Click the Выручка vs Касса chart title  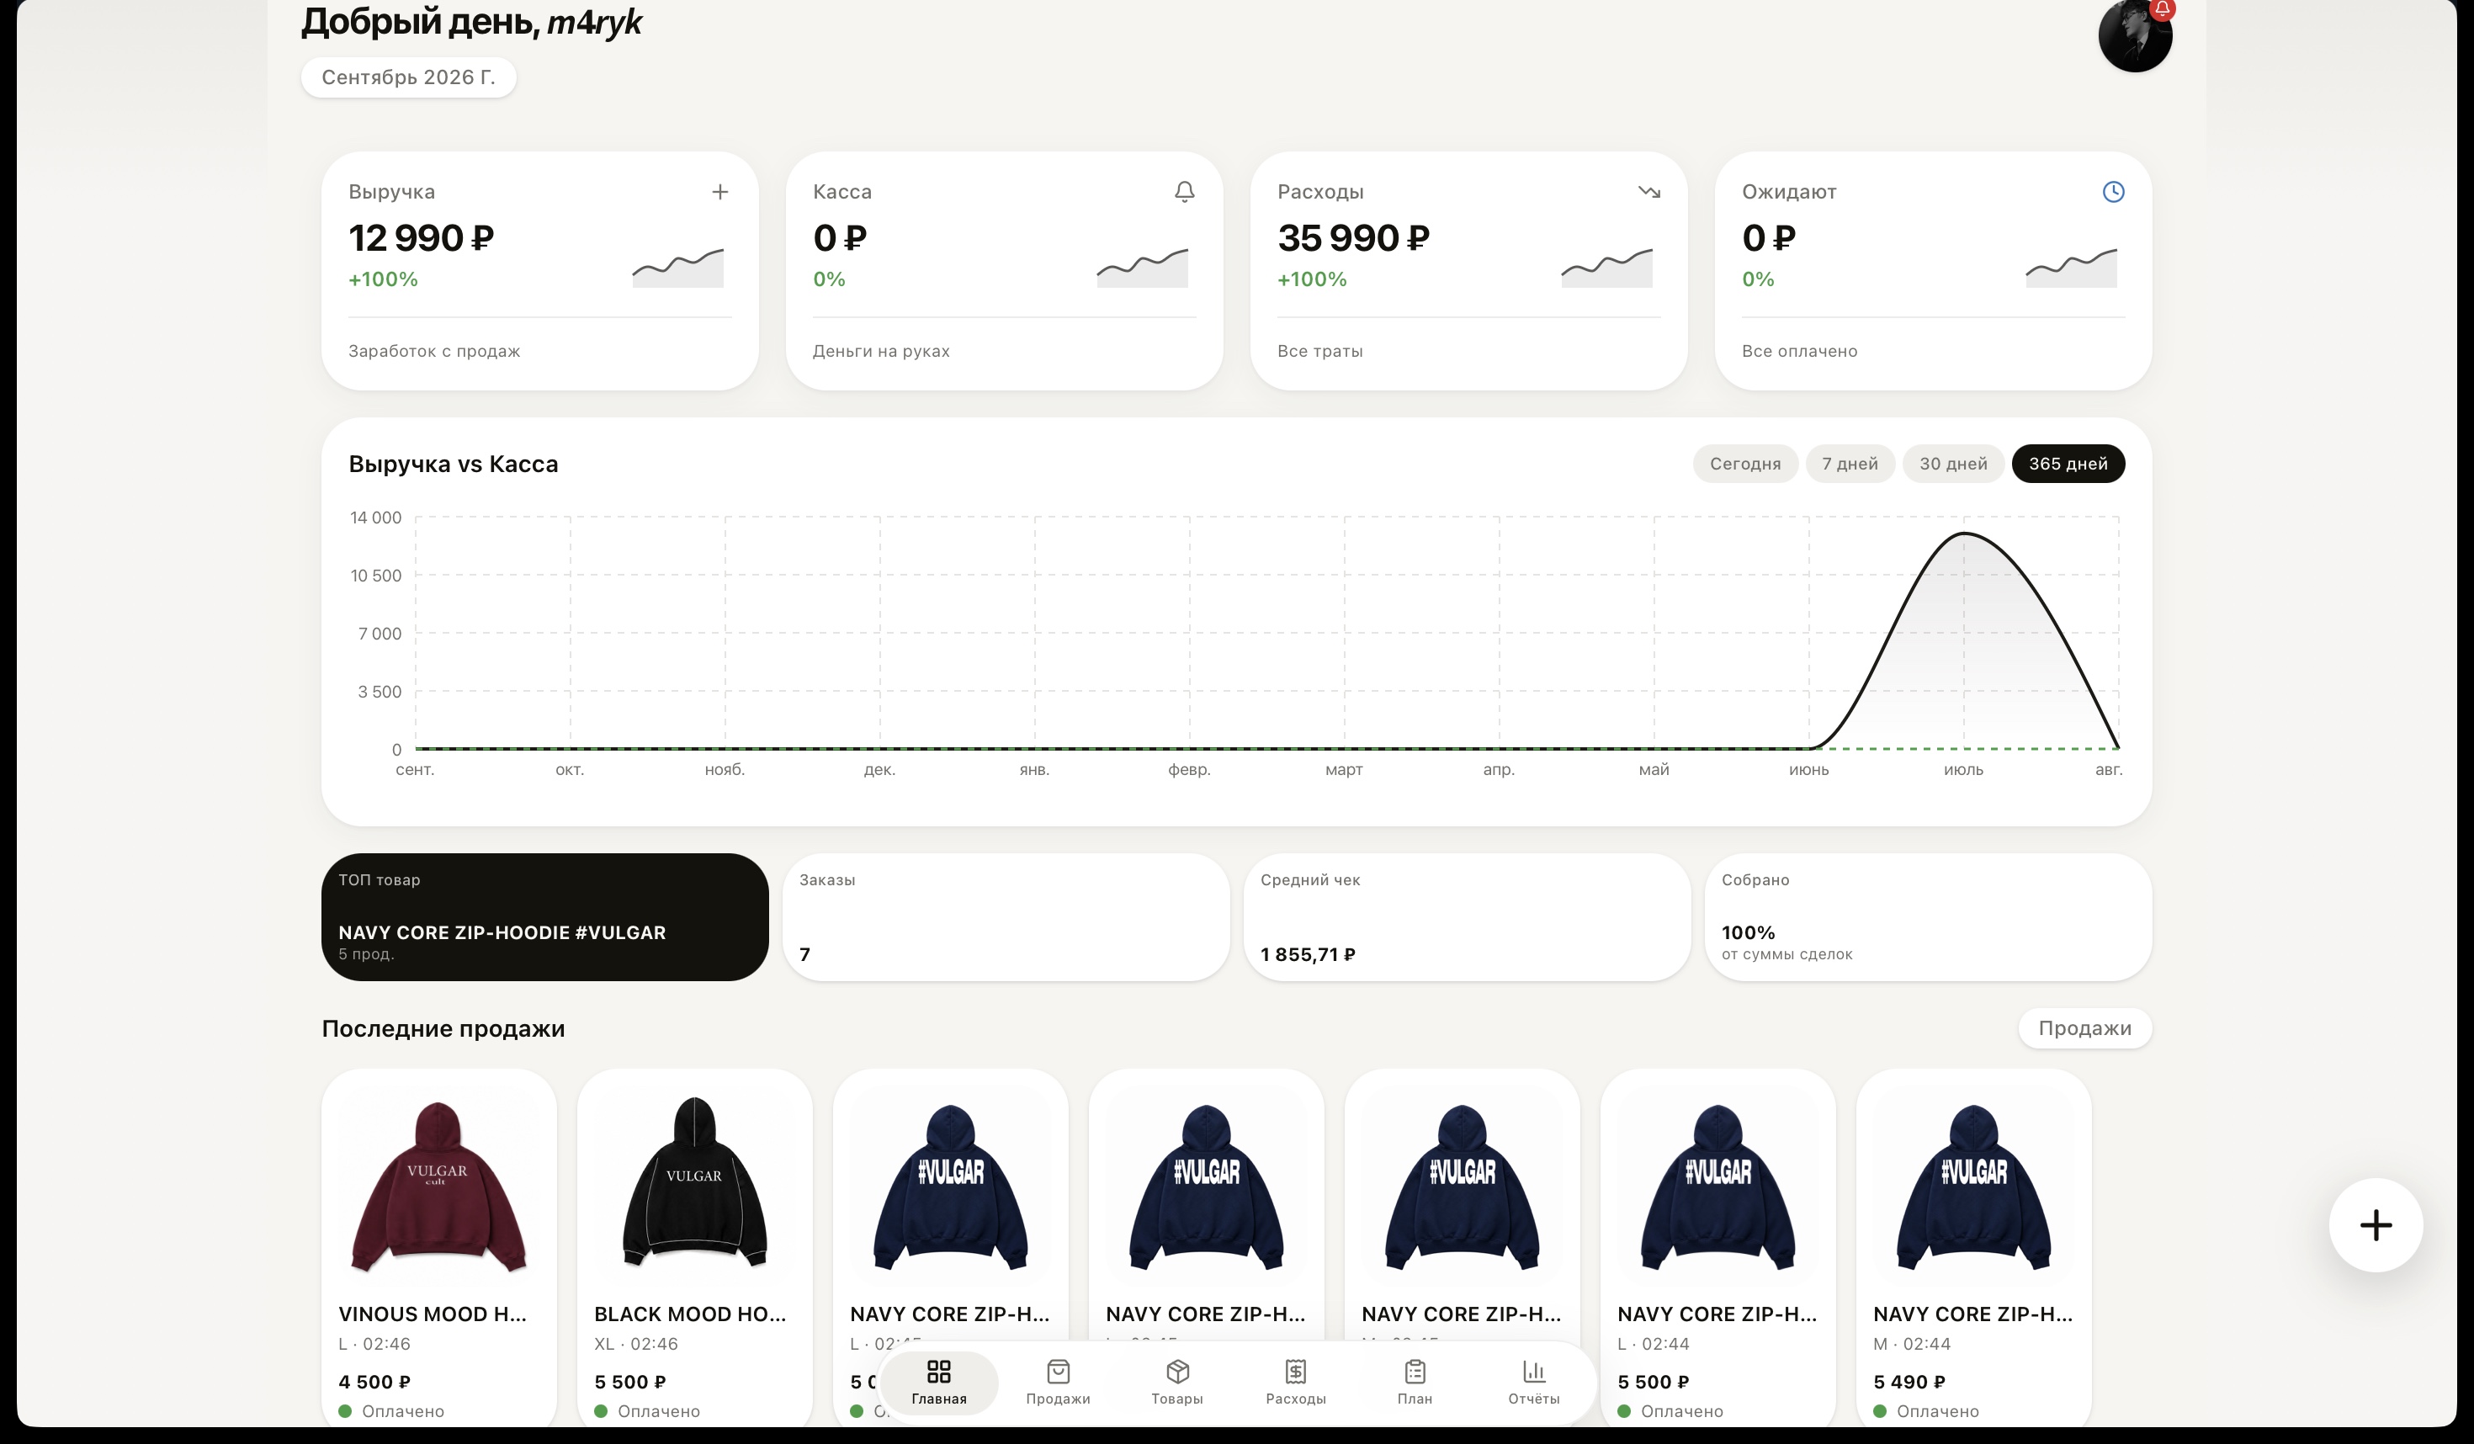(x=453, y=465)
